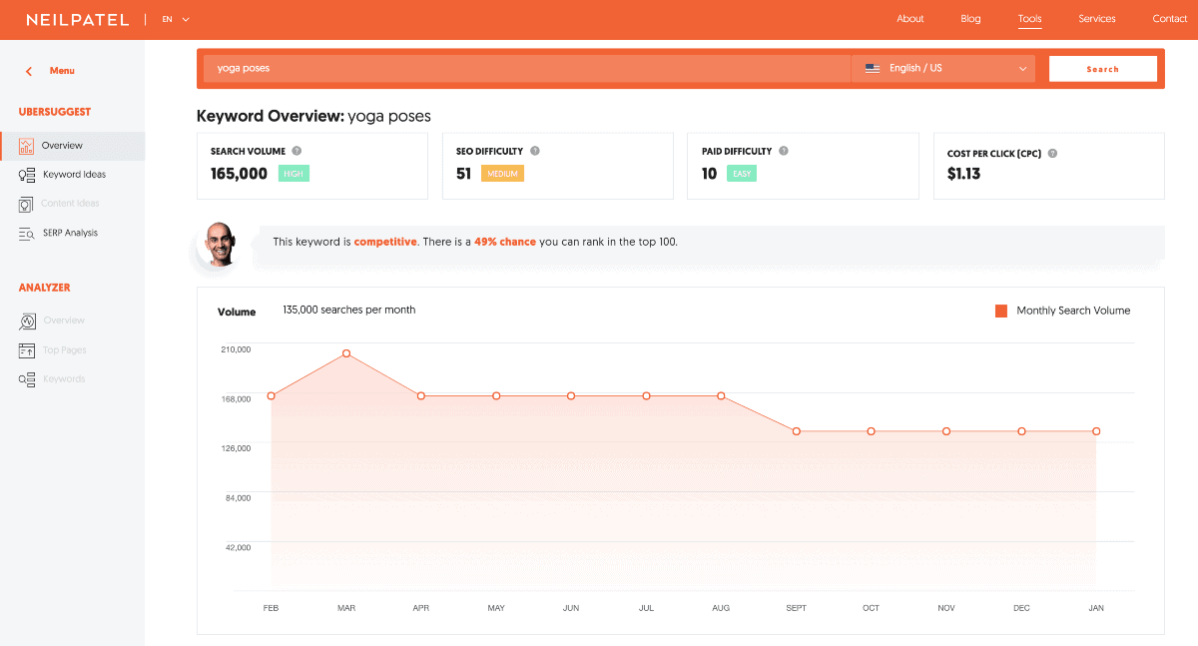Click the help icon next to Search Volume
Image resolution: width=1198 pixels, height=646 pixels.
coord(298,151)
